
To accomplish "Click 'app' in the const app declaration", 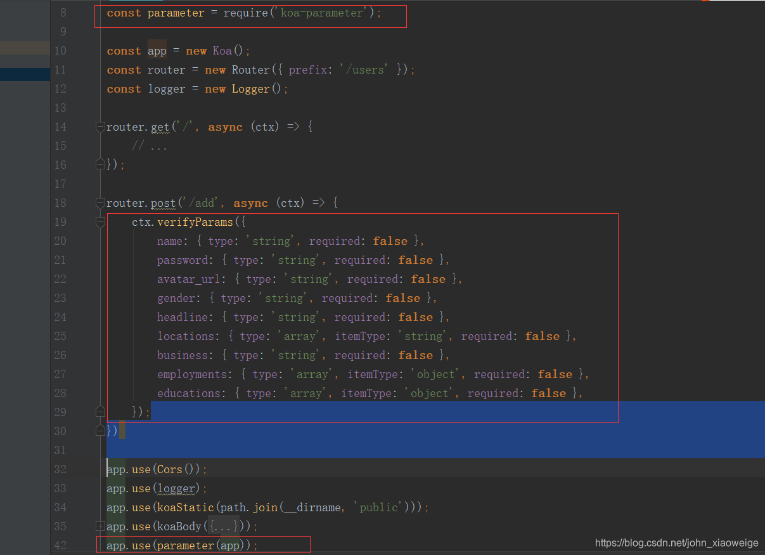I will 157,51.
